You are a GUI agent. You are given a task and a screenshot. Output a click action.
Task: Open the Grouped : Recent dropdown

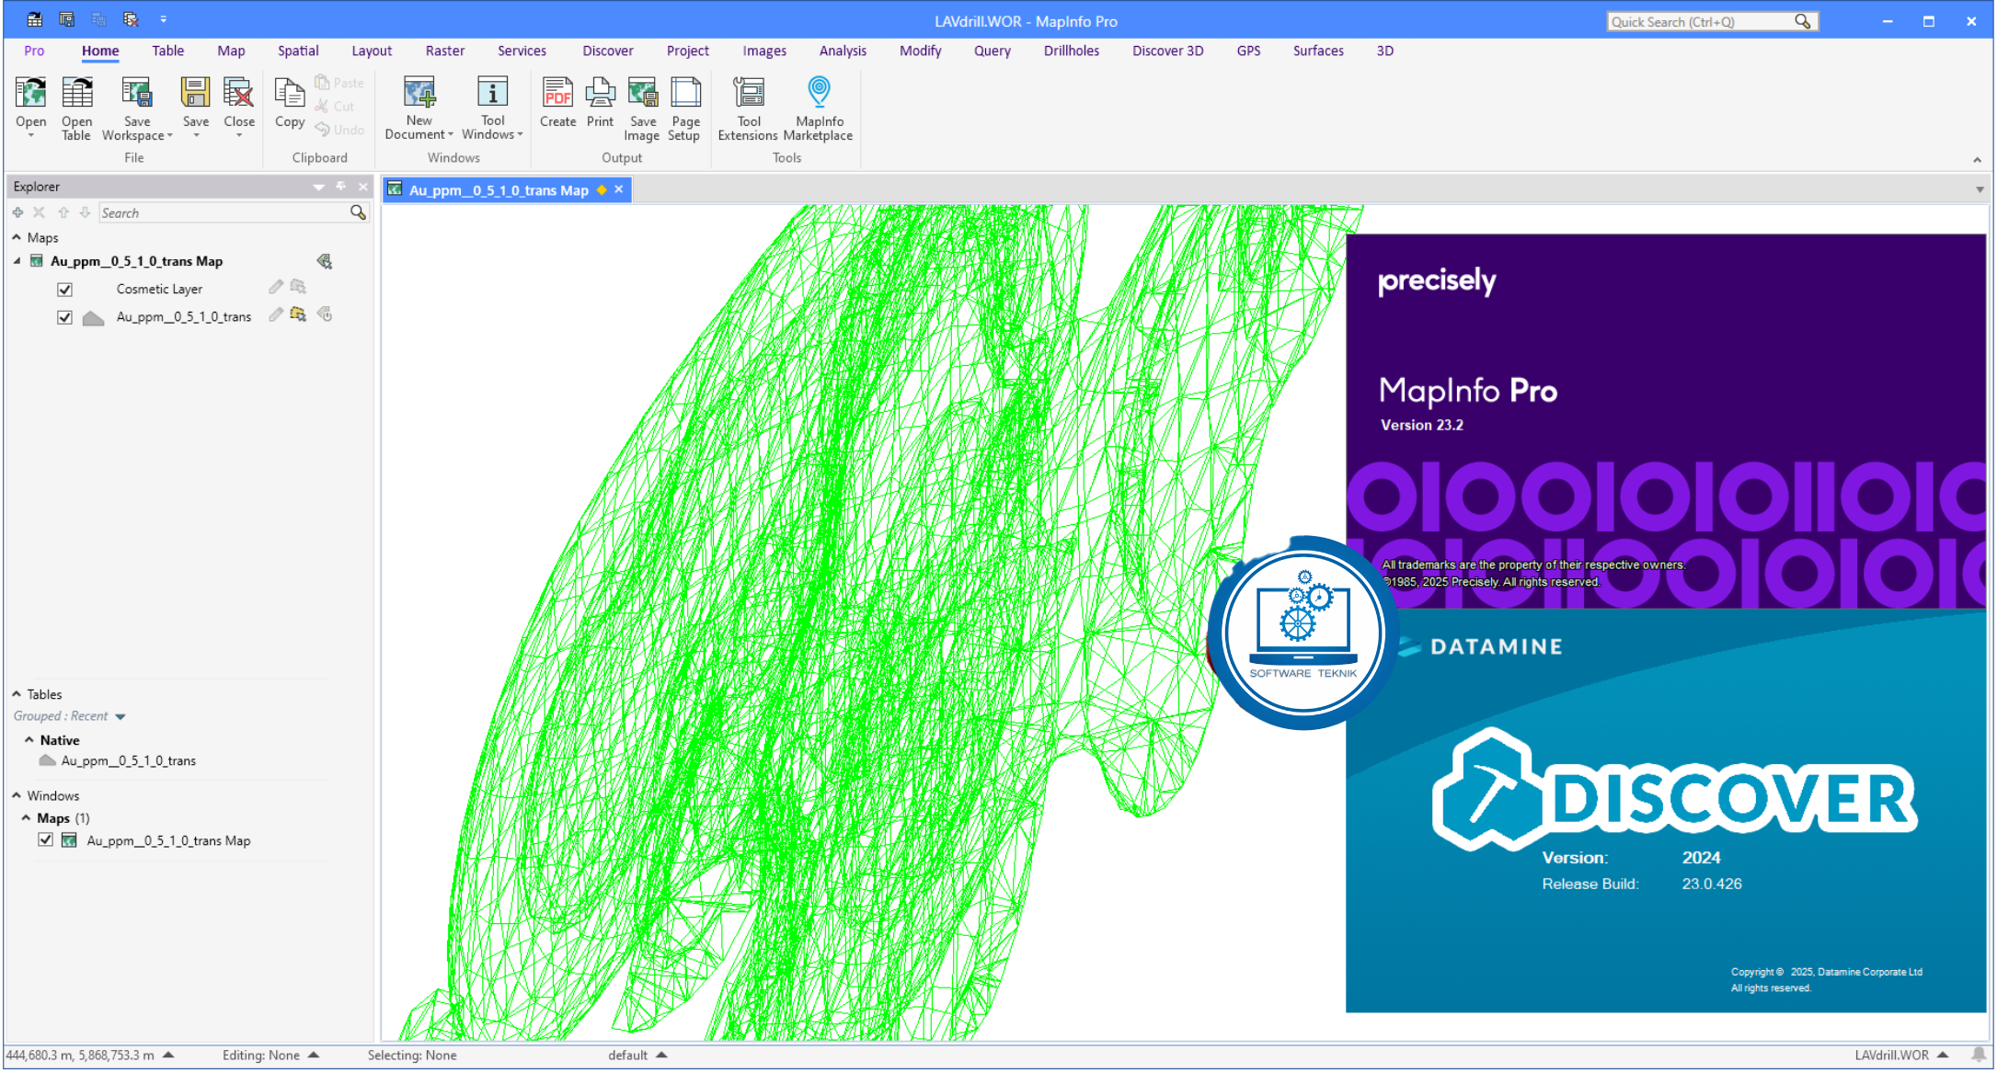point(121,716)
